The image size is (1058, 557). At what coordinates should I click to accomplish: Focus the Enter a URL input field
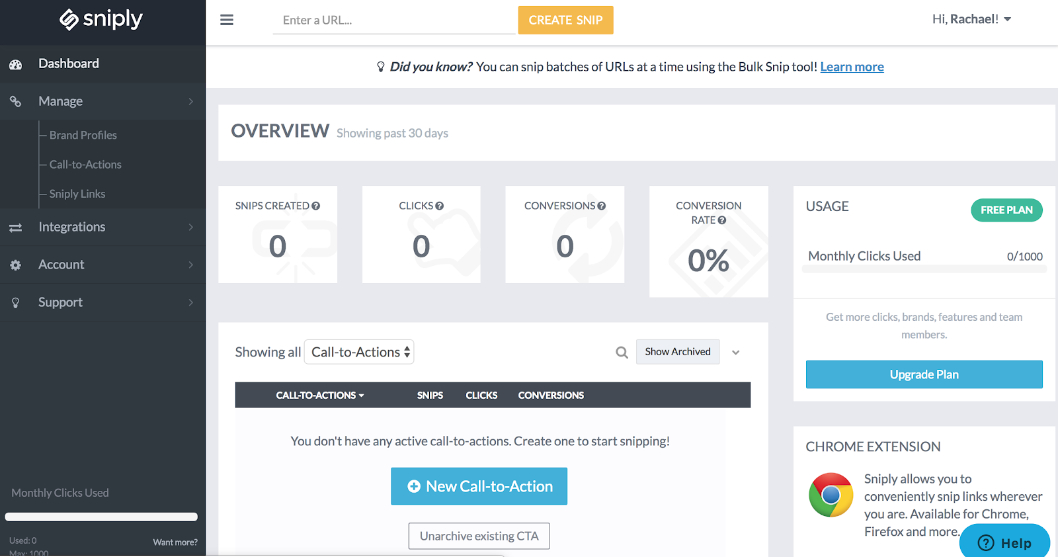(x=394, y=21)
